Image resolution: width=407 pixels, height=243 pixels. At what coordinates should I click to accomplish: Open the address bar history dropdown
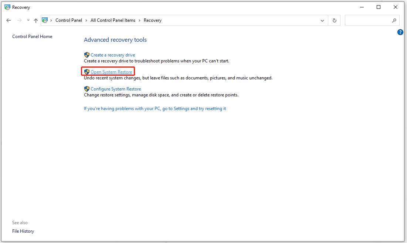322,20
